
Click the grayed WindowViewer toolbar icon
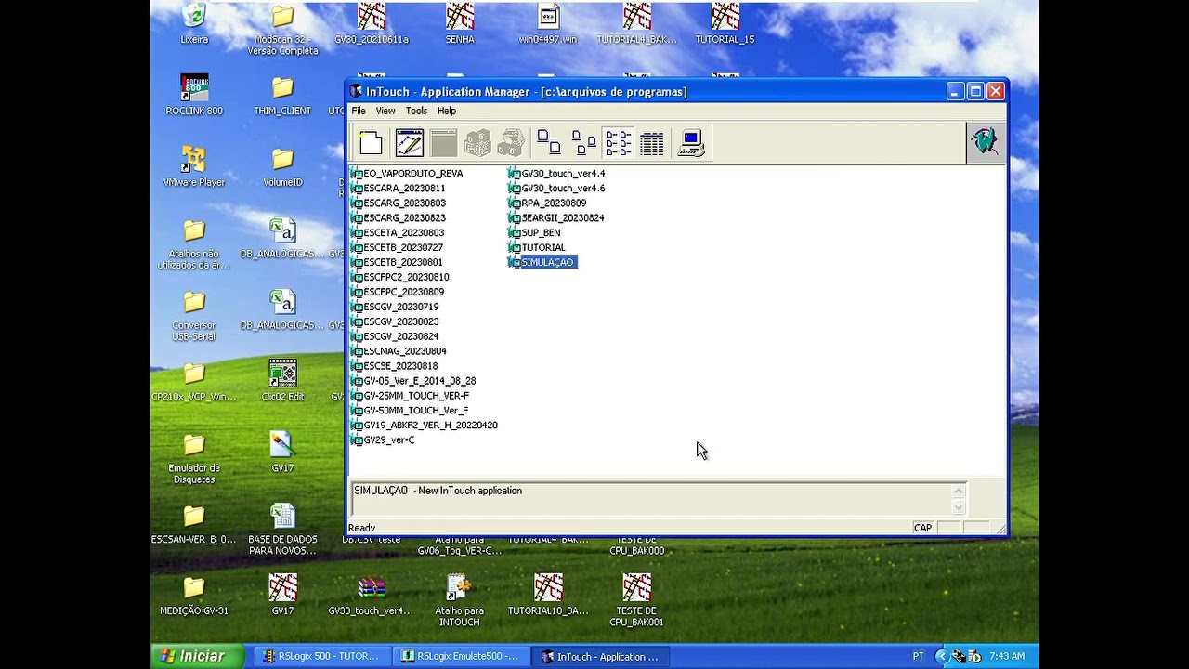click(x=443, y=143)
